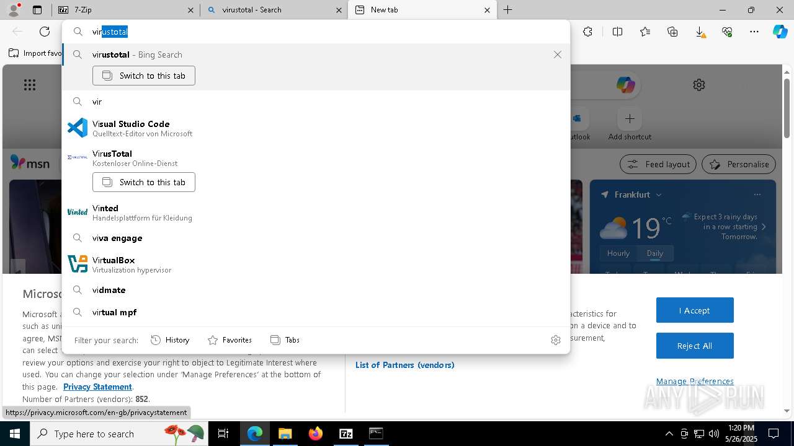Viewport: 794px width, 446px height.
Task: Select the Vinted suggestion
Action: click(316, 212)
